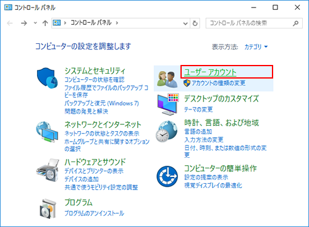Open the Programs disc box icon

point(48,208)
